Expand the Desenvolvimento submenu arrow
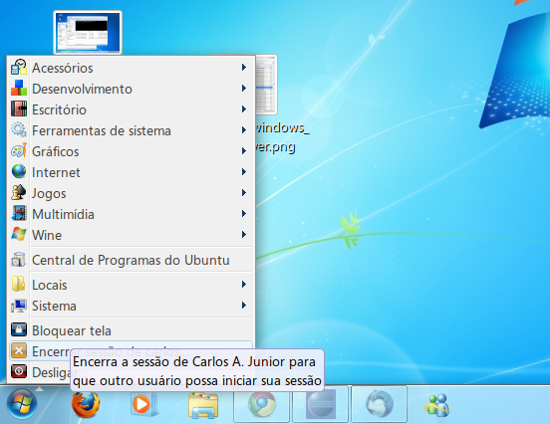This screenshot has width=550, height=424. tap(244, 89)
